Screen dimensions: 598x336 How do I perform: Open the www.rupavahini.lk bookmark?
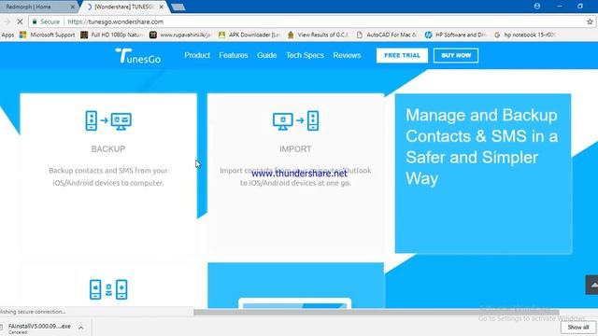click(180, 35)
